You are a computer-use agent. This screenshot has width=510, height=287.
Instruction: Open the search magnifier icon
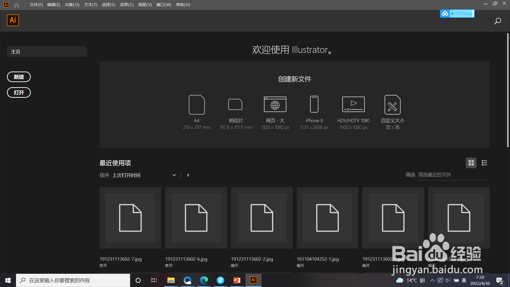pos(498,21)
